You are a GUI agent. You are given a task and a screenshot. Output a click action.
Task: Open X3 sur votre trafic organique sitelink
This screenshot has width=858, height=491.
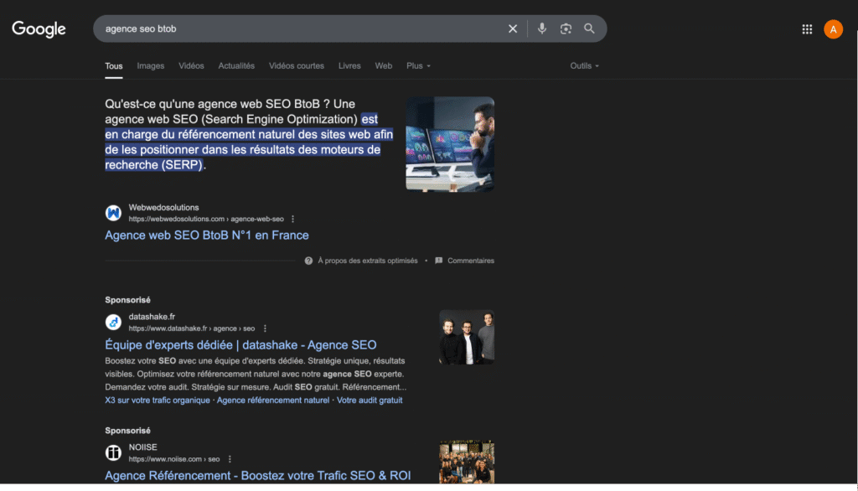pyautogui.click(x=158, y=401)
